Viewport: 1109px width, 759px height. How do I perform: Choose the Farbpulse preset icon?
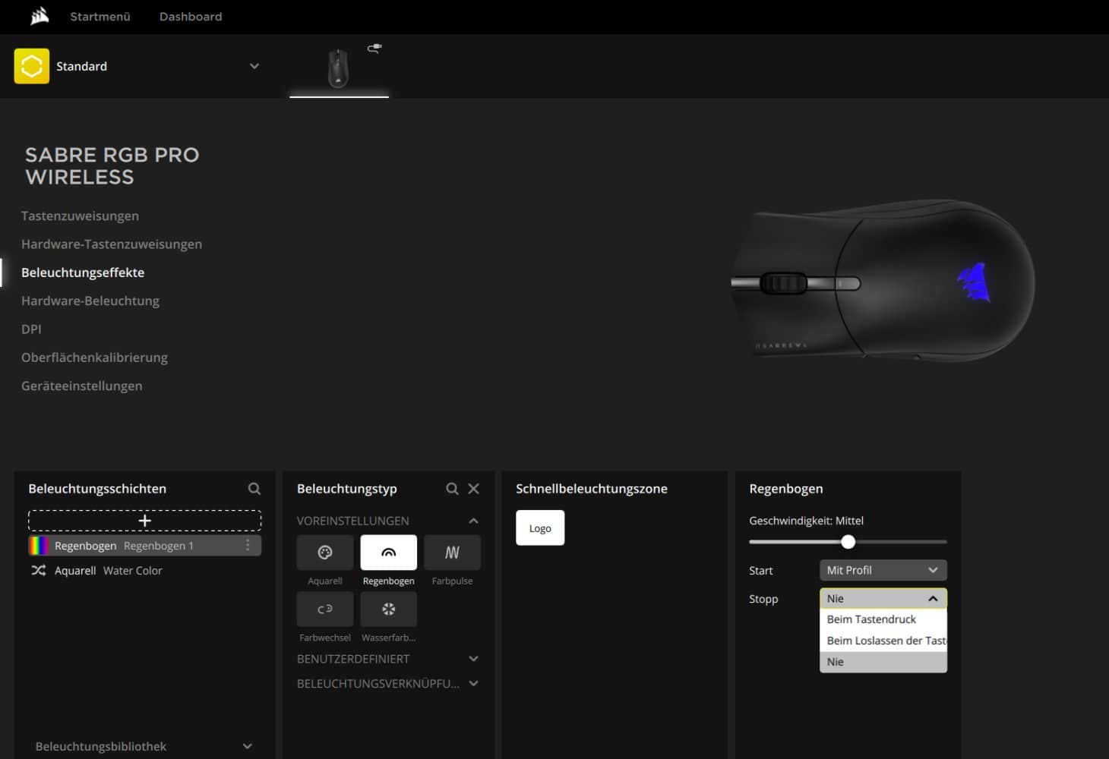[x=452, y=553]
